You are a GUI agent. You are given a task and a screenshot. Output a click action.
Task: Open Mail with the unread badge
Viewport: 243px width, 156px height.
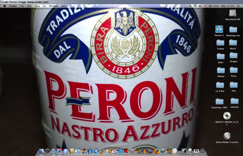[x=60, y=151]
